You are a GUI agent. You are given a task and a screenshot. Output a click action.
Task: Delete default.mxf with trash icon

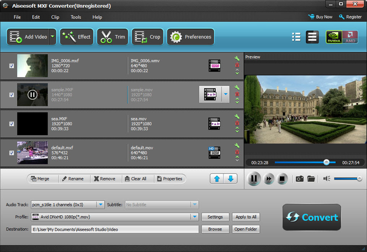(x=237, y=152)
